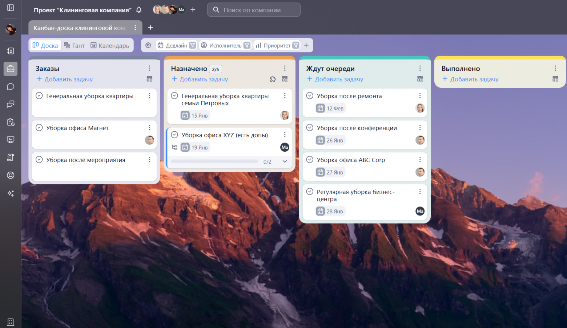Toggle the sidebar panel icon at top left
Screen dimensions: 567x328
(11, 8)
